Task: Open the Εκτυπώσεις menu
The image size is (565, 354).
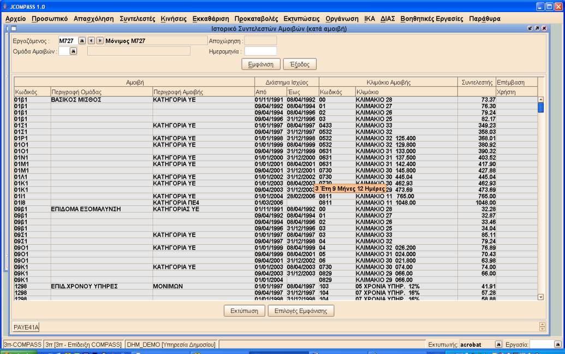Action: (x=301, y=19)
